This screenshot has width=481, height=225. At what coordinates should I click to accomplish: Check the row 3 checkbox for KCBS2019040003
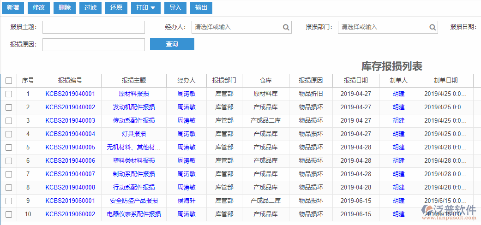point(9,121)
